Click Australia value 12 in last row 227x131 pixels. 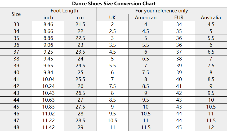(x=211, y=127)
